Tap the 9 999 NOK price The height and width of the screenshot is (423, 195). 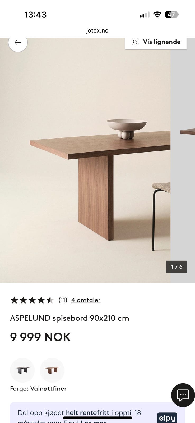(40, 337)
